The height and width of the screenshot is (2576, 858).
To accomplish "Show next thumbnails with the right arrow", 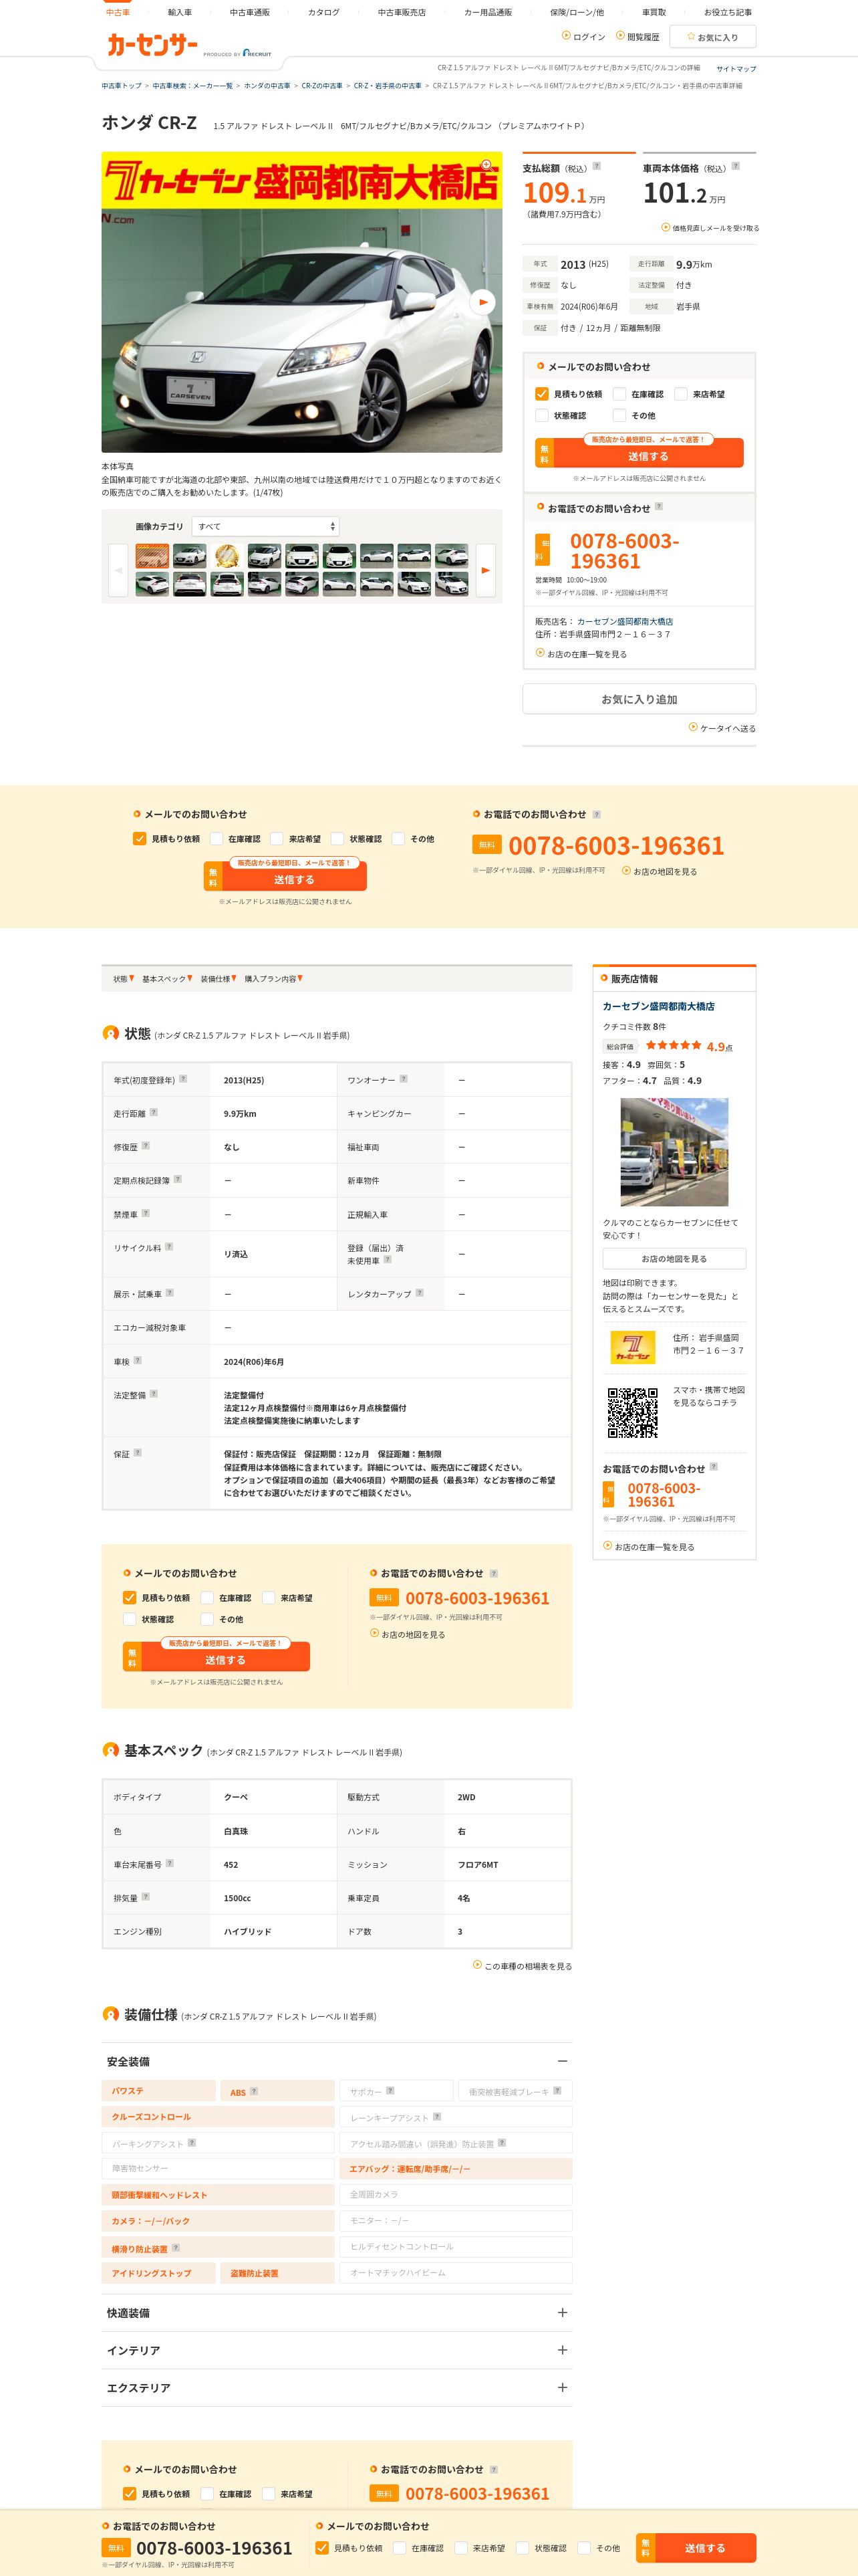I will click(x=485, y=570).
